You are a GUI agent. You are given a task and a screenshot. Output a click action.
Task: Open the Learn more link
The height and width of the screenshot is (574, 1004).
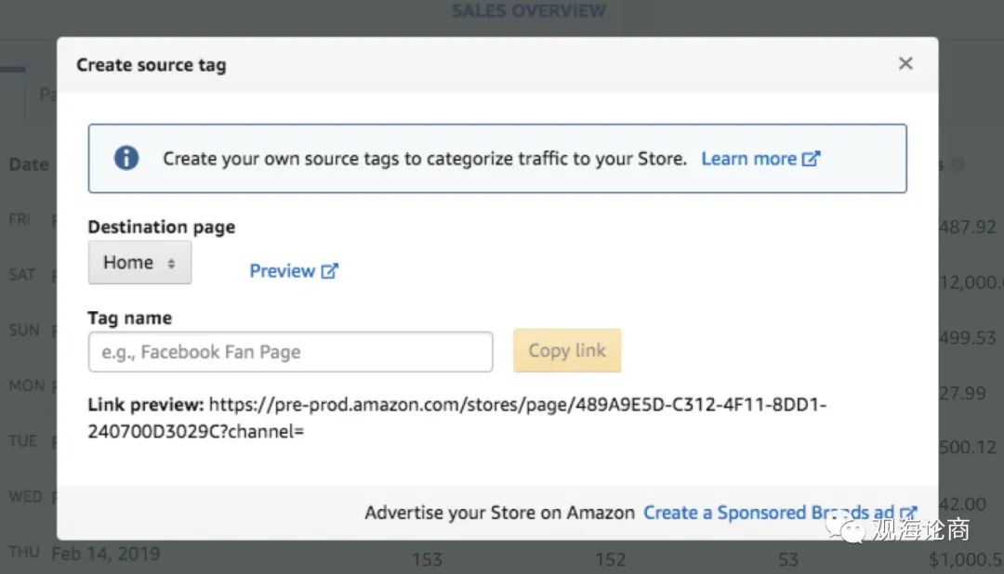[x=748, y=159]
